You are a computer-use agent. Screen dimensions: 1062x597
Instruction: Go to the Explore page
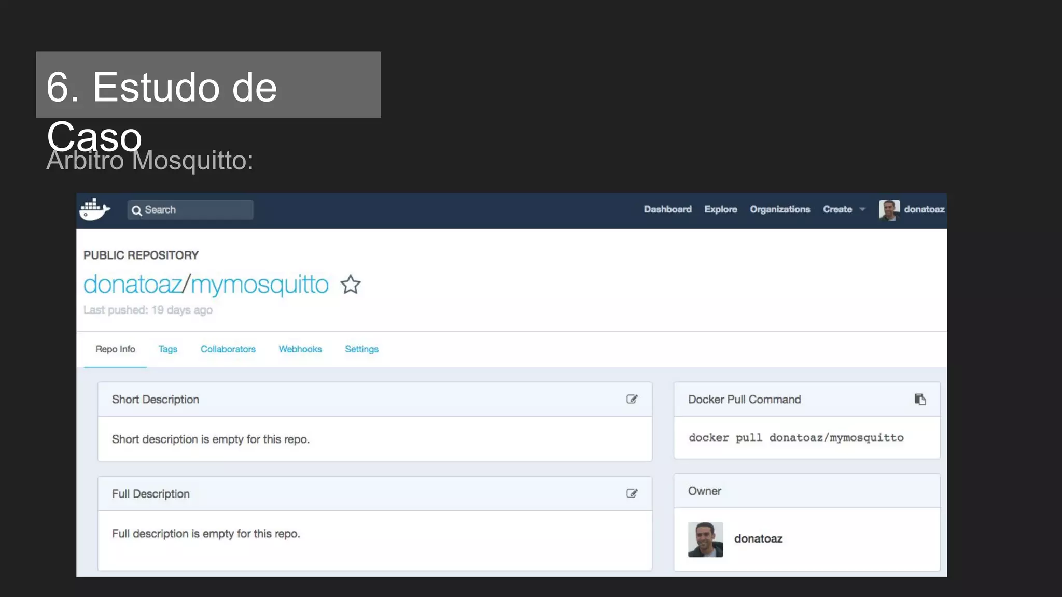point(720,209)
